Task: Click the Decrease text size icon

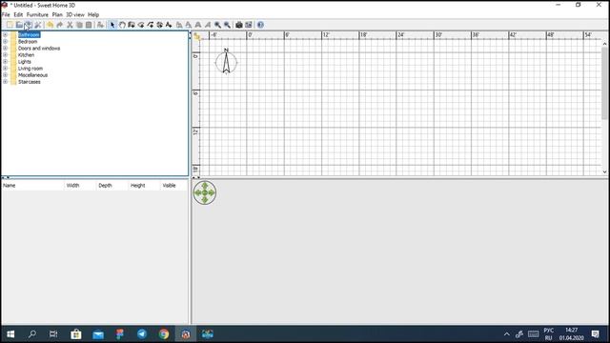Action: pos(189,25)
